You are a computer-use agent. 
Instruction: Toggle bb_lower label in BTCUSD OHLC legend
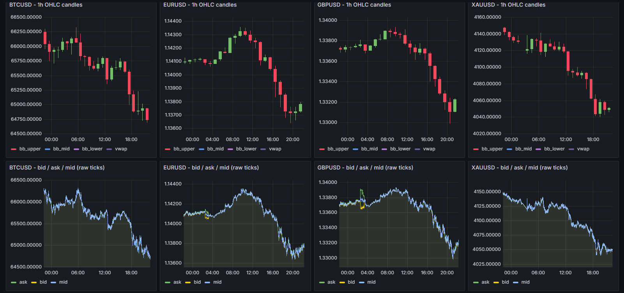pyautogui.click(x=92, y=149)
